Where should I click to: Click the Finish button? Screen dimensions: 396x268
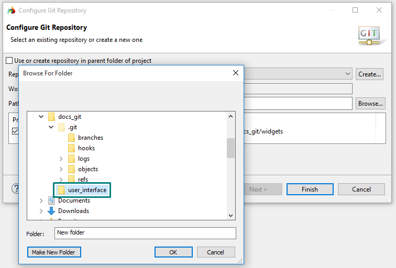tap(310, 189)
